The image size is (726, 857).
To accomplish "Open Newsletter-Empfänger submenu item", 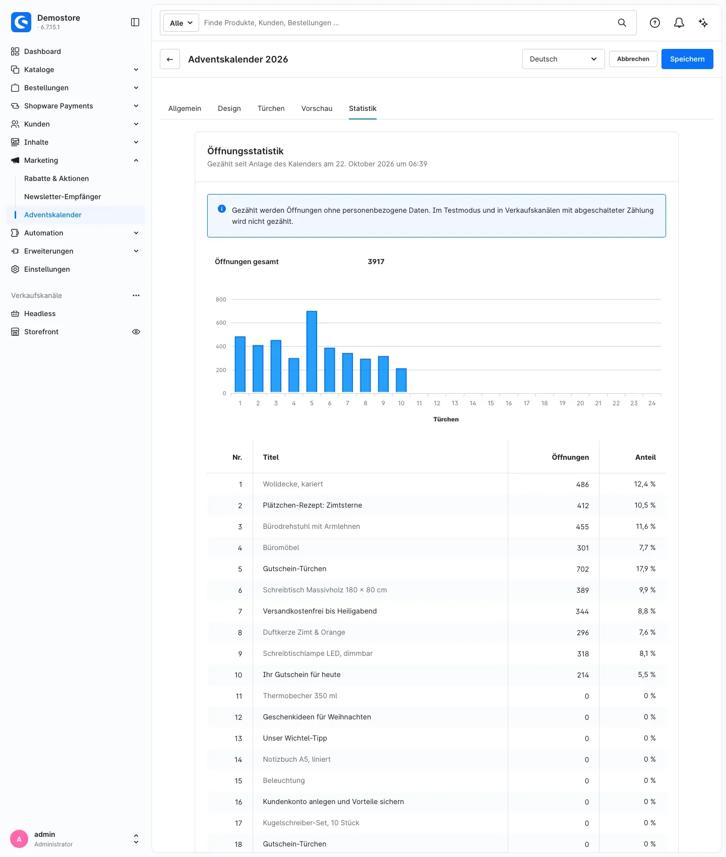I will click(x=63, y=197).
